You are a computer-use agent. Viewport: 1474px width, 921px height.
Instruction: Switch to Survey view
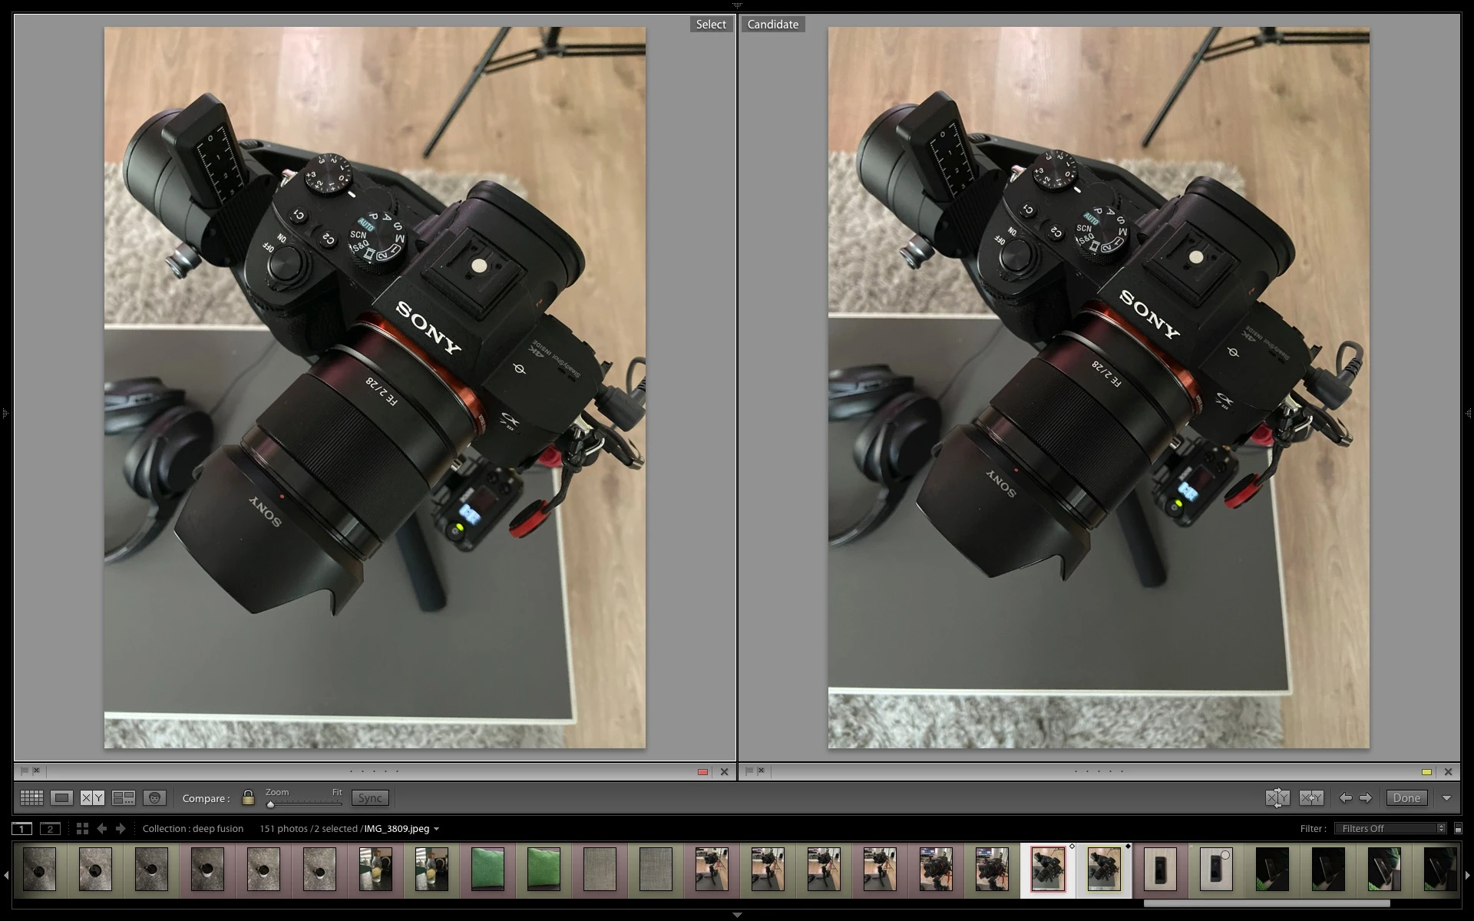(x=124, y=798)
